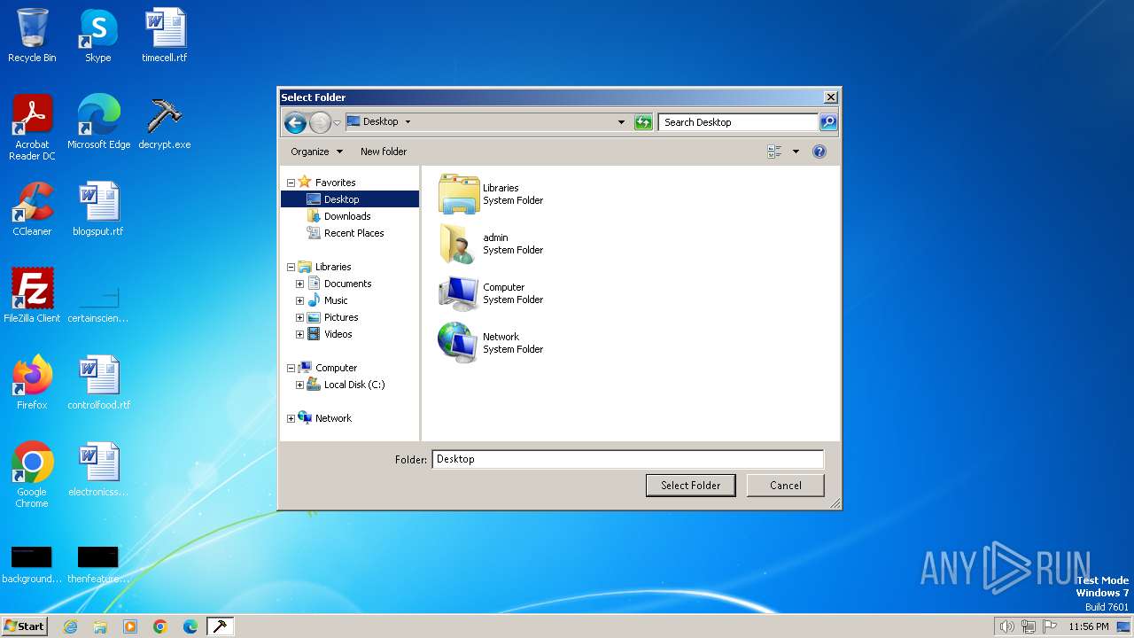This screenshot has width=1134, height=638.
Task: Click the Microsoft Edge desktop shortcut
Action: pyautogui.click(x=98, y=122)
